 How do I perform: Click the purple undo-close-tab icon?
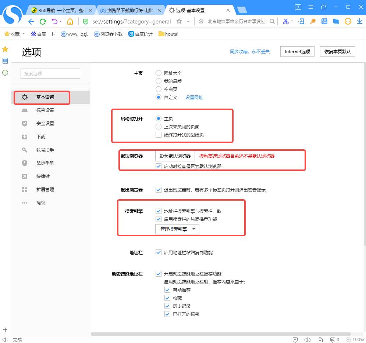tap(54, 21)
